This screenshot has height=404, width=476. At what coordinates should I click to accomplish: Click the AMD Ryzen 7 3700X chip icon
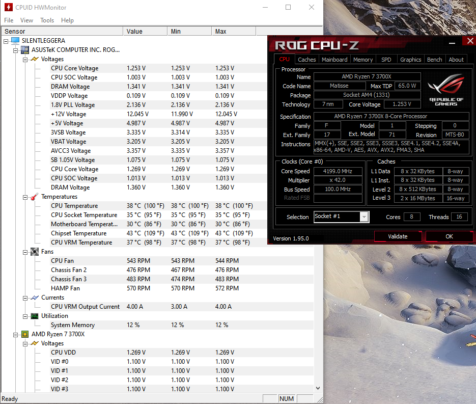coord(25,334)
